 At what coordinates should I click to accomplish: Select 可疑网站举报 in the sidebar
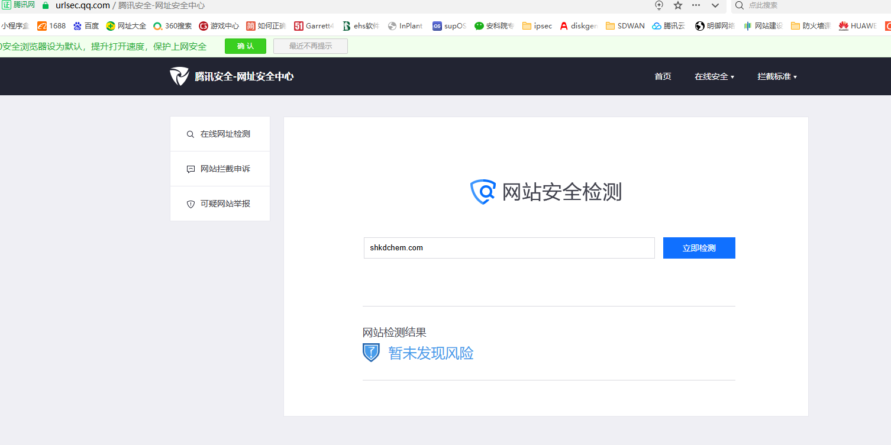(x=220, y=204)
